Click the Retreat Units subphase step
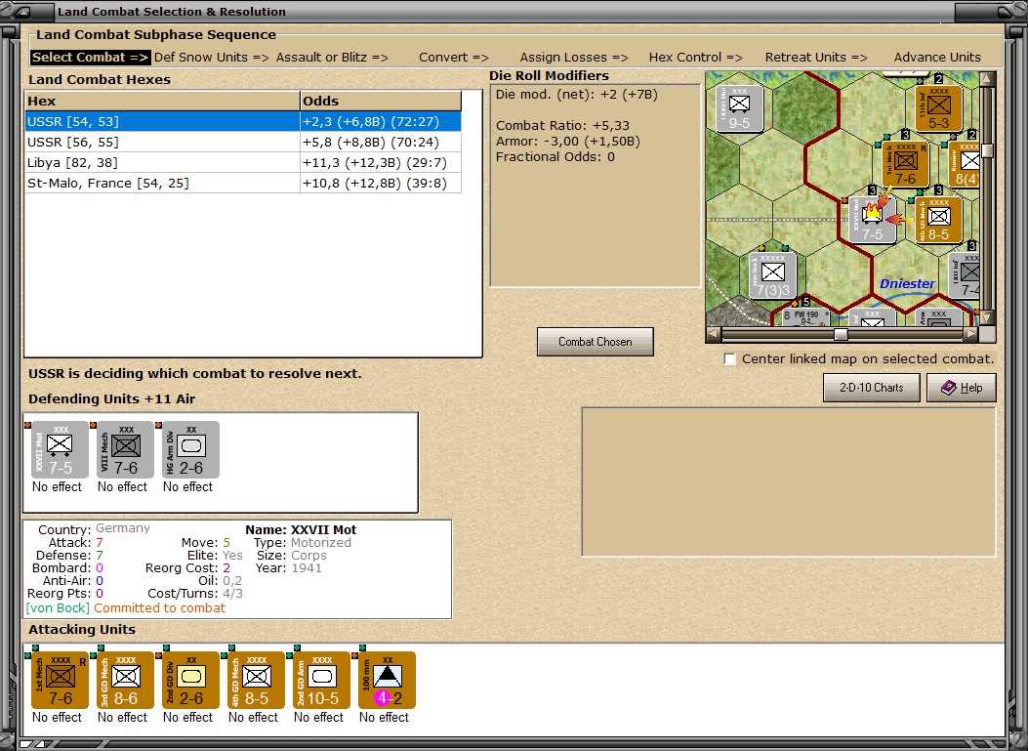The image size is (1028, 751). tap(816, 57)
